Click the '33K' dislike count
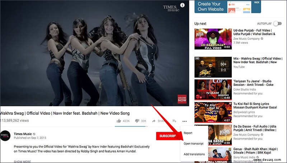Image resolution: width=287 pixels, height=163 pixels. tap(144, 121)
